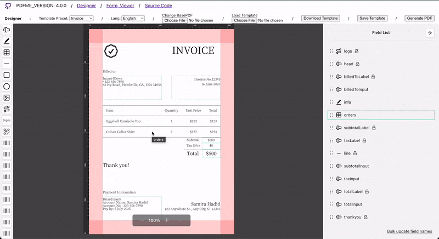Open the Source Code link
The width and height of the screenshot is (439, 239).
pos(158,5)
